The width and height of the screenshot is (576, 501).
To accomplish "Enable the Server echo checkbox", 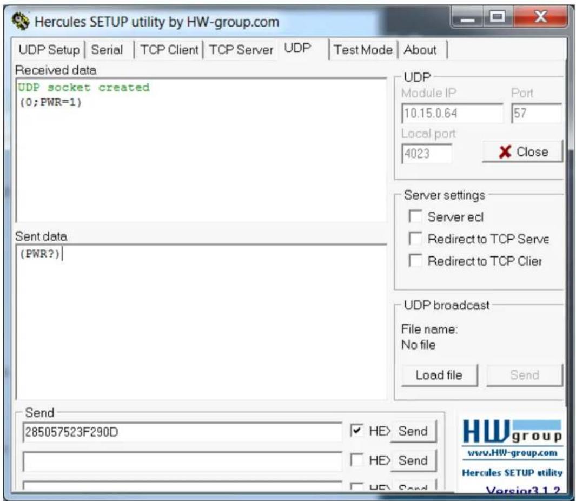I will [415, 216].
